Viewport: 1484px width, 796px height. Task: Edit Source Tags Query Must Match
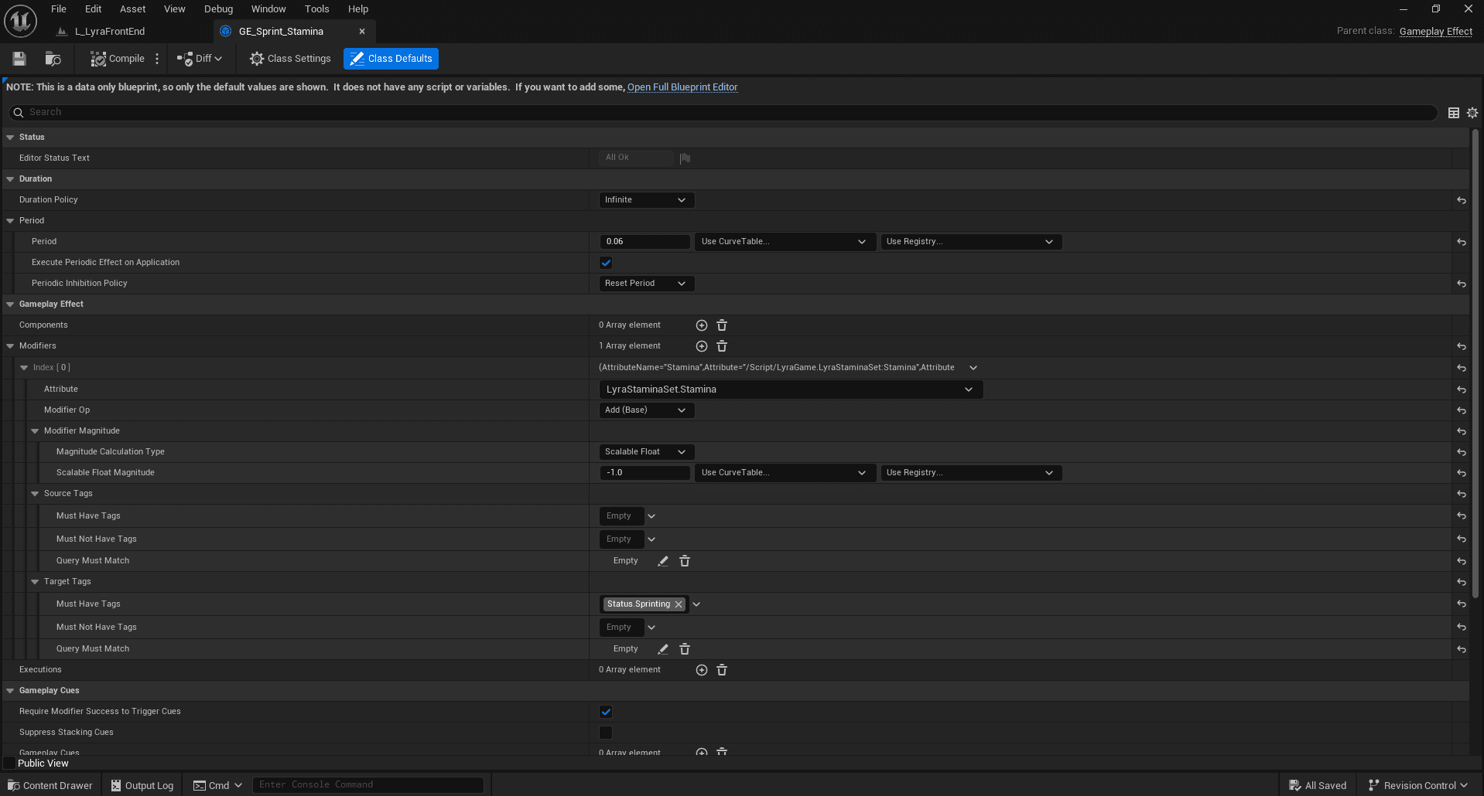[663, 561]
